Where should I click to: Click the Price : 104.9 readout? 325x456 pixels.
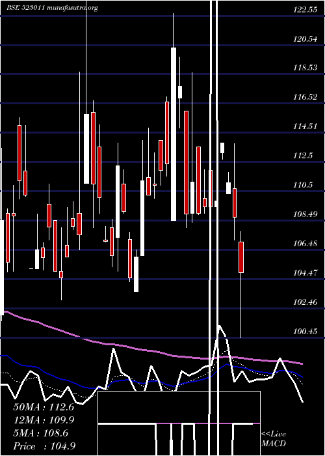(45, 446)
